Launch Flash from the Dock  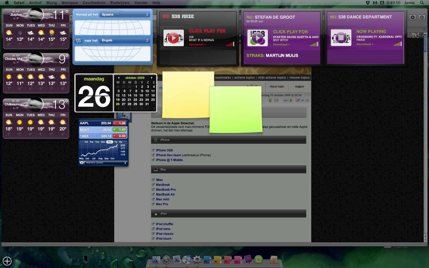[228, 260]
